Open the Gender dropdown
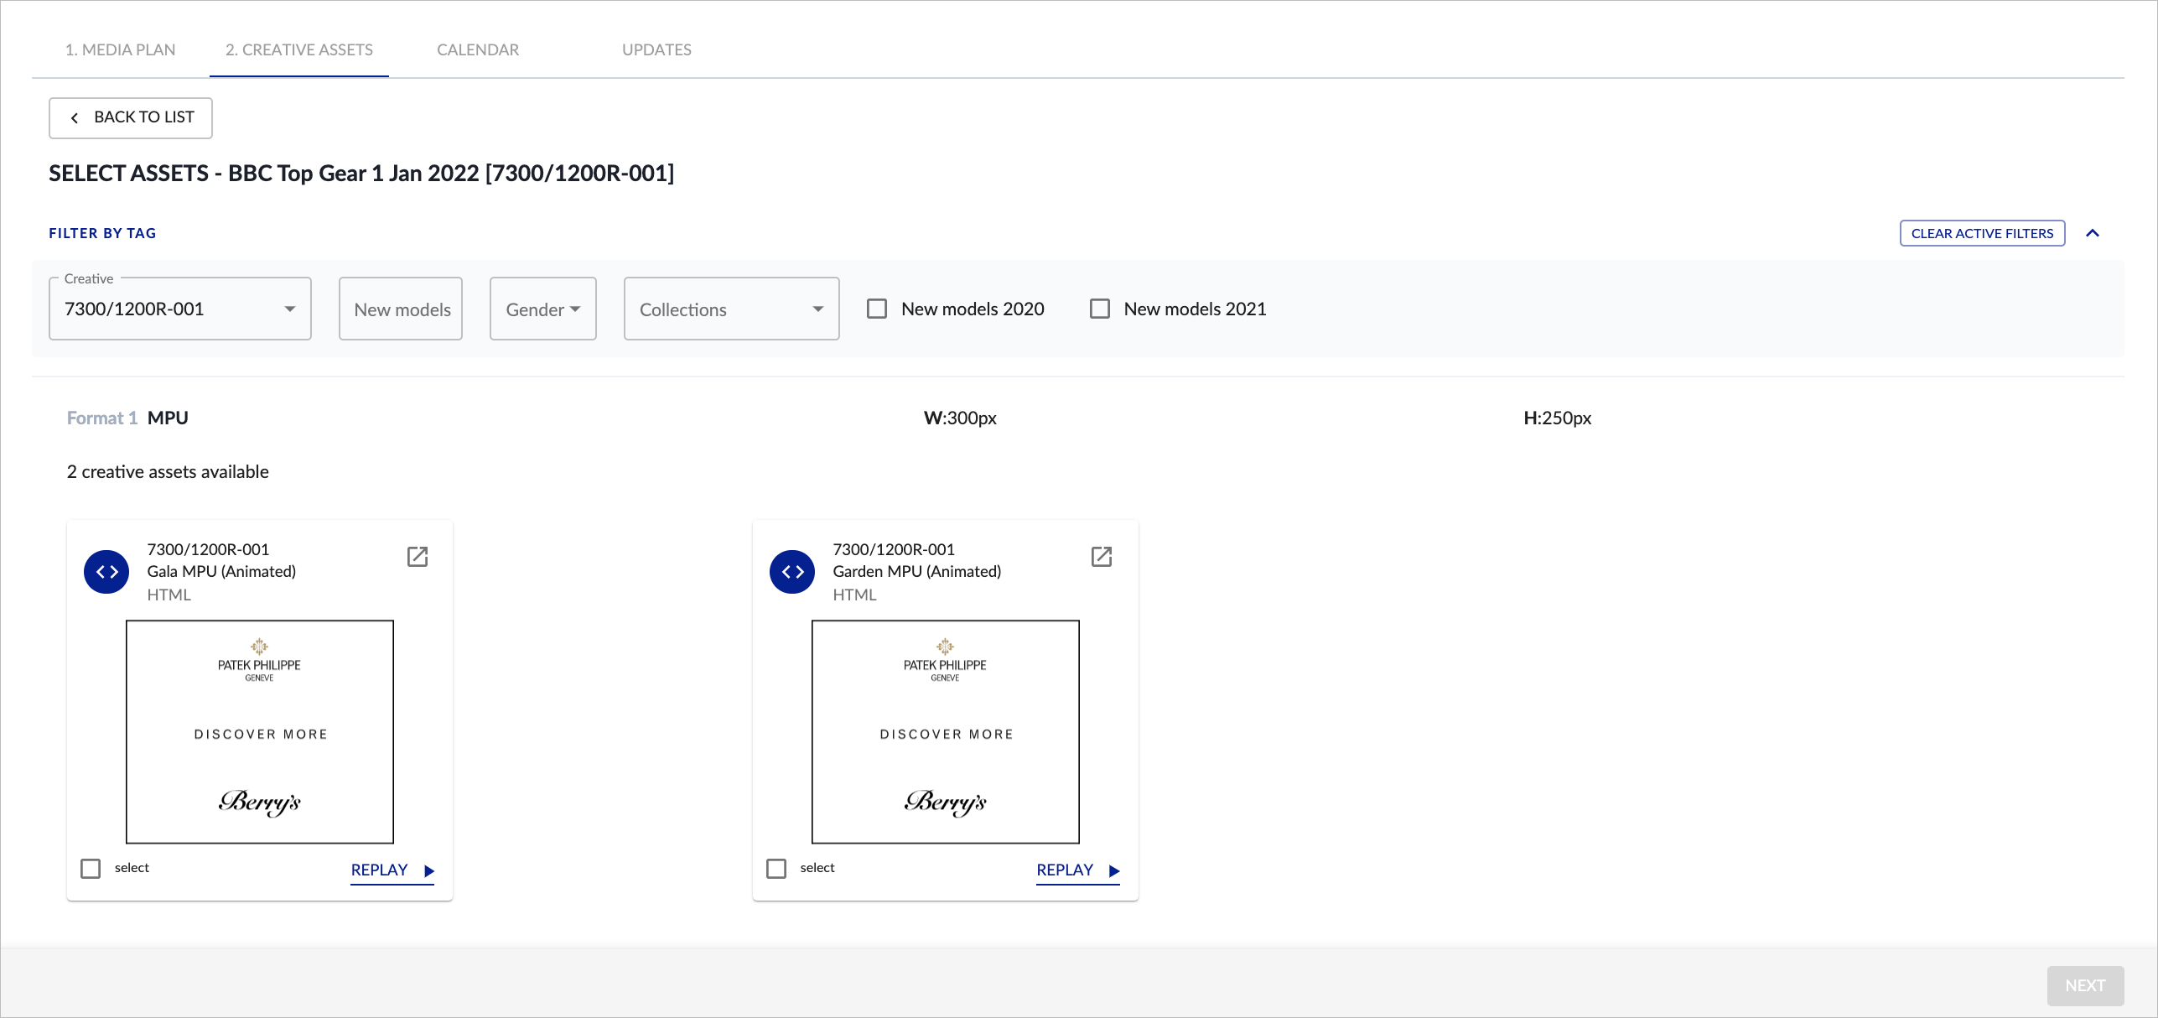This screenshot has height=1018, width=2158. coord(542,309)
